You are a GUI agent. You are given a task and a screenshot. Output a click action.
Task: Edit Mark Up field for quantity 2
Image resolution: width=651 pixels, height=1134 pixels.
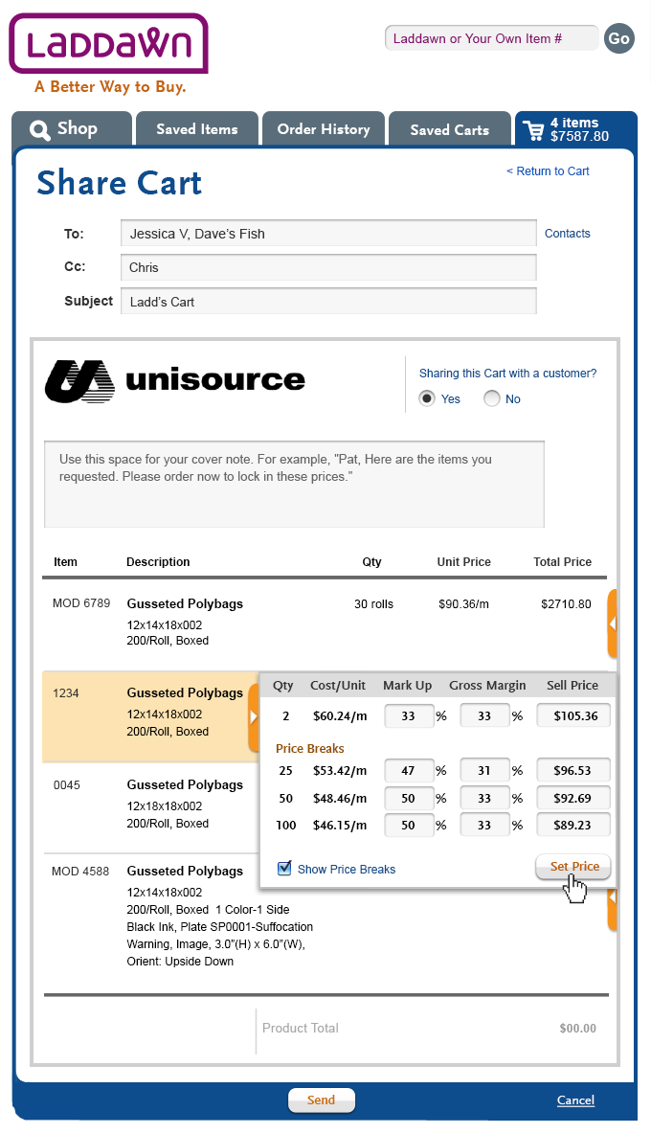tap(409, 716)
